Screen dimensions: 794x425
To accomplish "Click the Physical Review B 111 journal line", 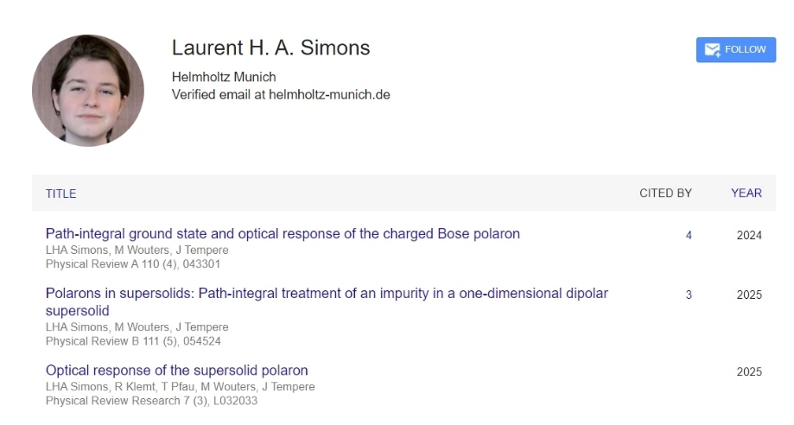I will click(x=132, y=341).
